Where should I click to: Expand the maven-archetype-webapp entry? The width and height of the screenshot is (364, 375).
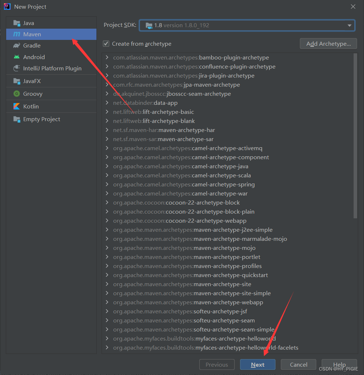point(106,302)
